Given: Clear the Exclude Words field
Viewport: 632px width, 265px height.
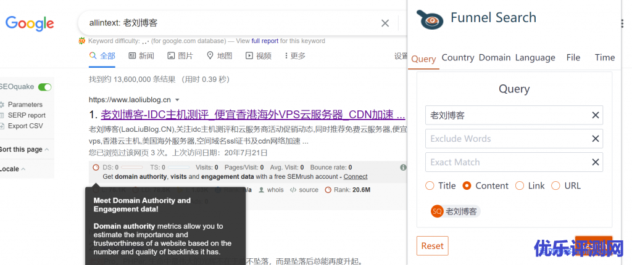Looking at the screenshot, I should pyautogui.click(x=596, y=139).
